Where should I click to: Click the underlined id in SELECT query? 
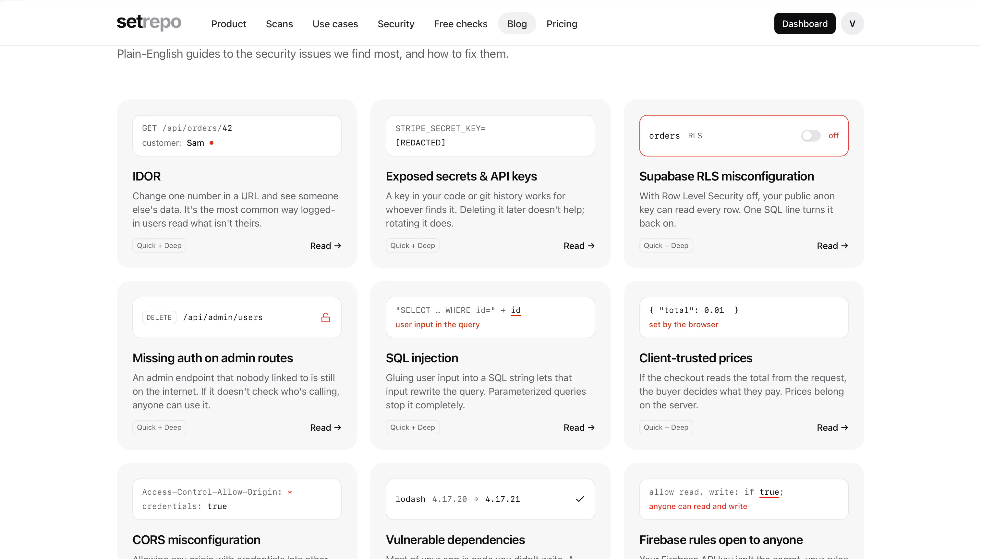click(515, 310)
